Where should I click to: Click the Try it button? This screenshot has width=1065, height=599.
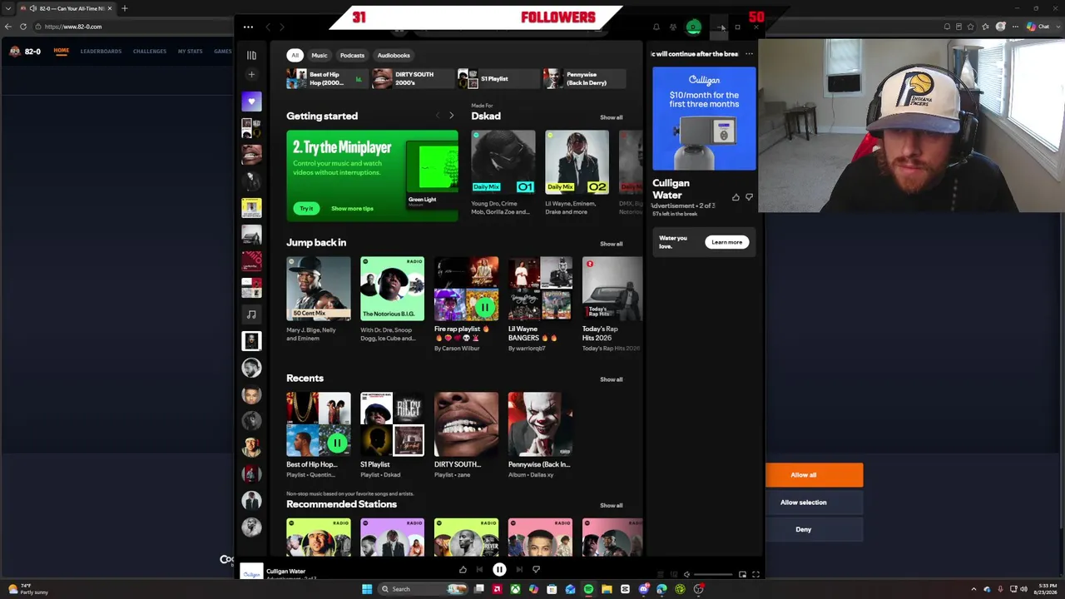click(306, 208)
